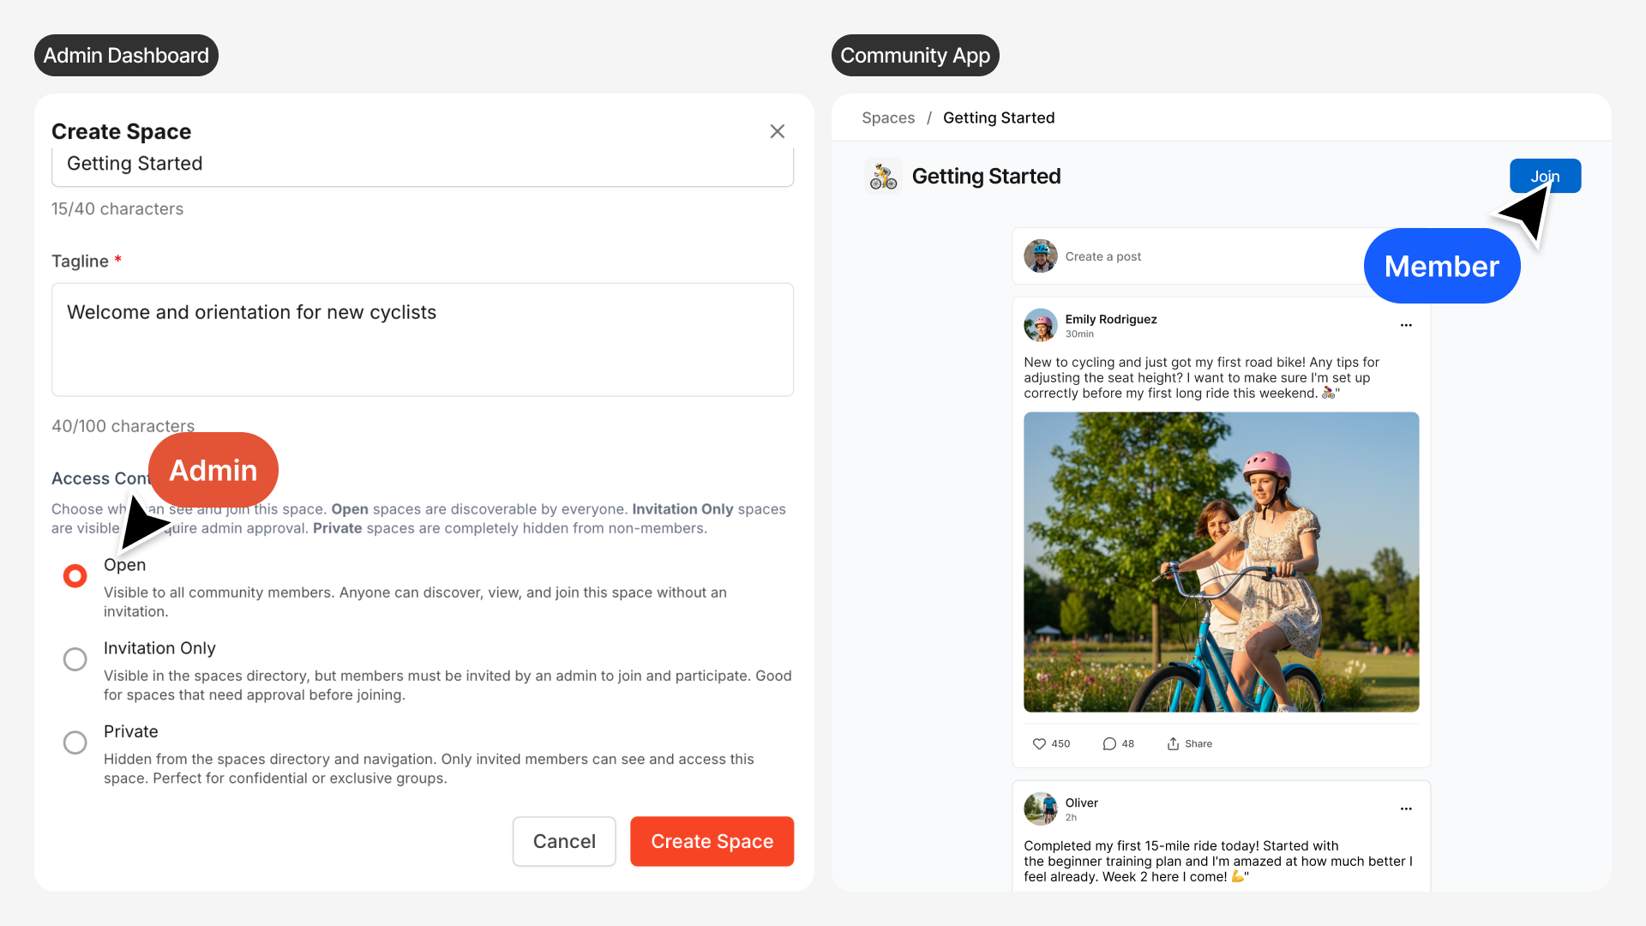Open comments icon on Emily's post

[1109, 743]
